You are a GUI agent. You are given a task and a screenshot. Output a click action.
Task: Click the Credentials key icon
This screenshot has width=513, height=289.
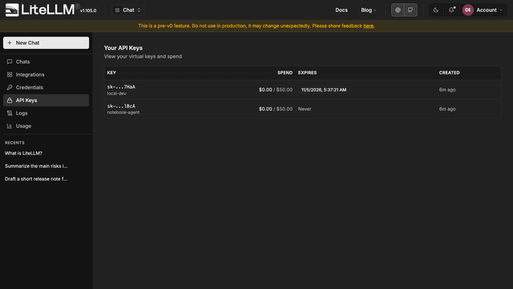10,88
